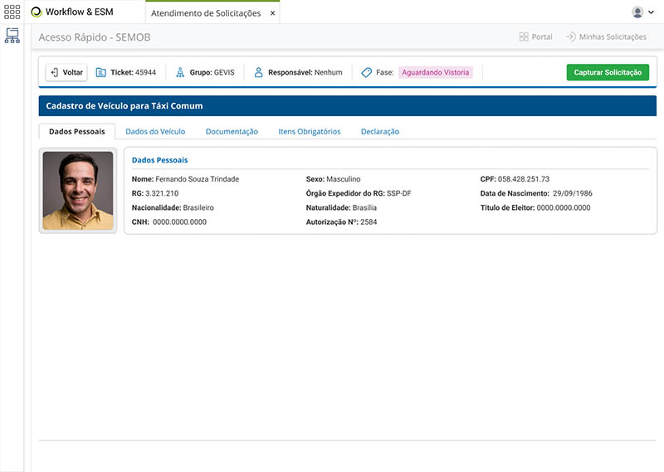Open the Declaração tab
The width and height of the screenshot is (664, 472).
coord(380,131)
